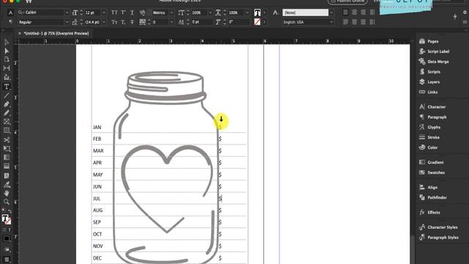Select the Line tool
This screenshot has width=469, height=264.
coord(7,95)
